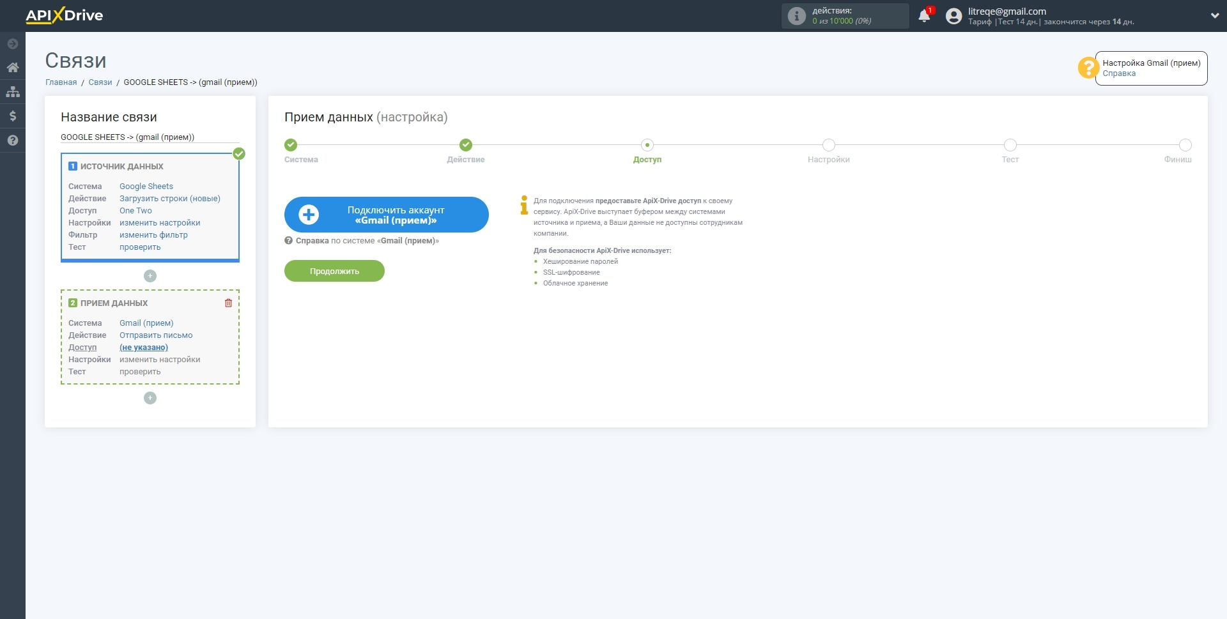
Task: Open the connections sitemap icon in sidebar
Action: 13,92
